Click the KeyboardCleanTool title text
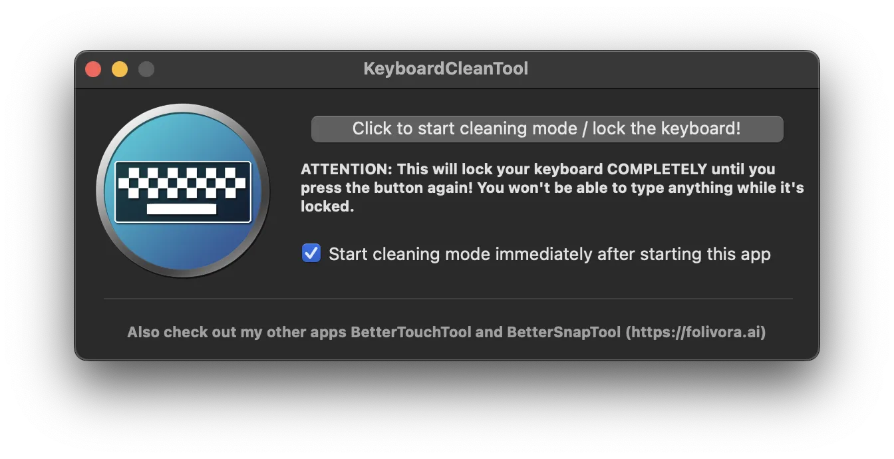Image resolution: width=894 pixels, height=459 pixels. pos(446,69)
